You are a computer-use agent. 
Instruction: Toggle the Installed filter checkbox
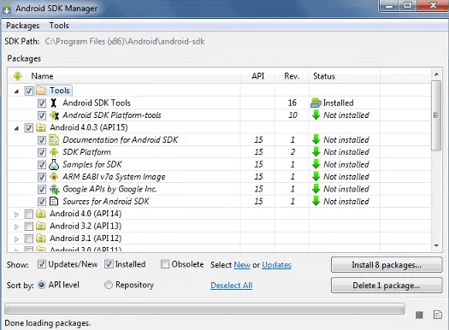(x=109, y=264)
